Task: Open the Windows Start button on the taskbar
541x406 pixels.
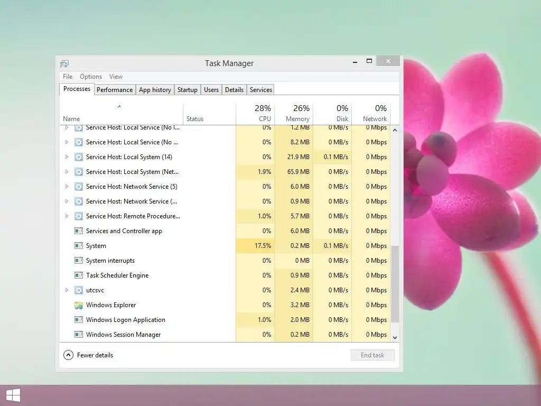Action: (13, 395)
